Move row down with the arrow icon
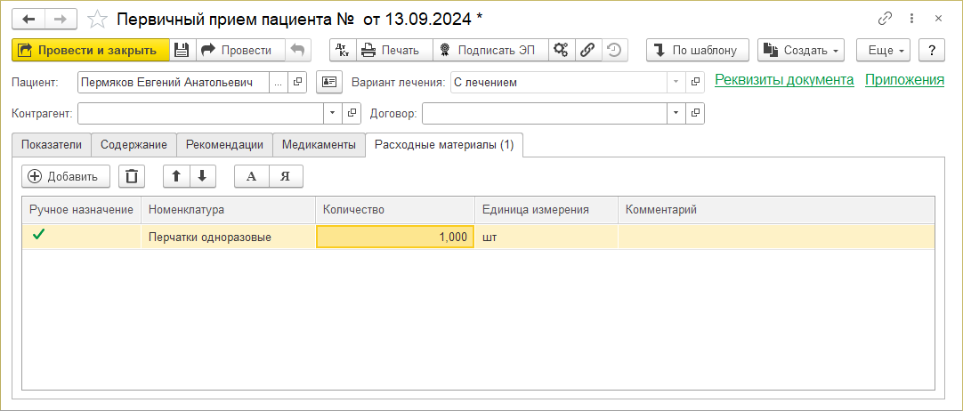 click(x=202, y=176)
